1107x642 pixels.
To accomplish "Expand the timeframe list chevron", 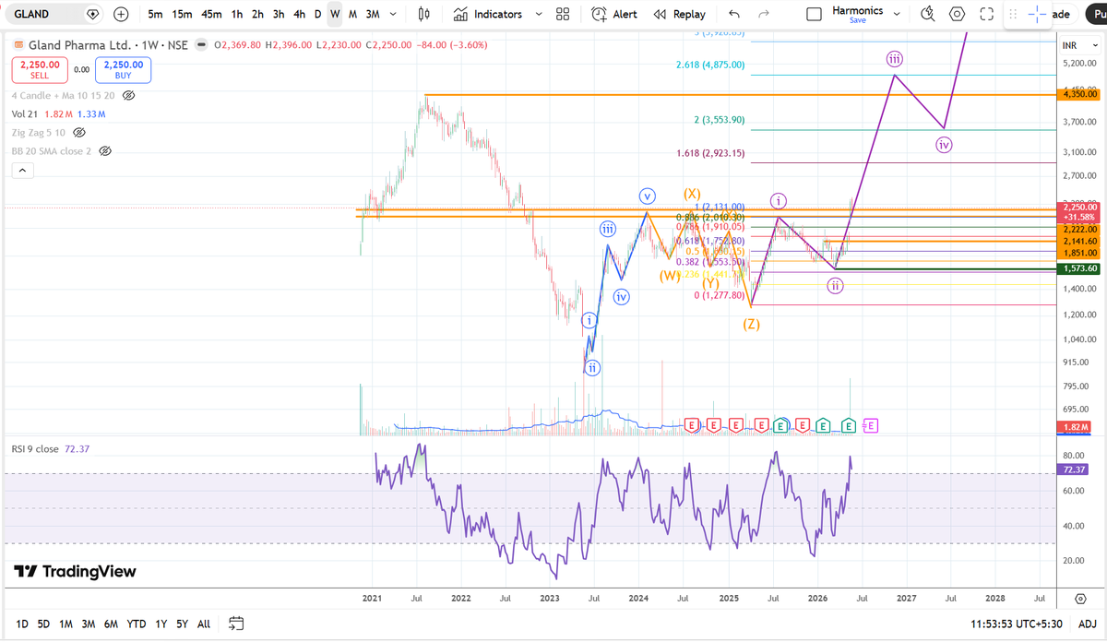I will 394,14.
